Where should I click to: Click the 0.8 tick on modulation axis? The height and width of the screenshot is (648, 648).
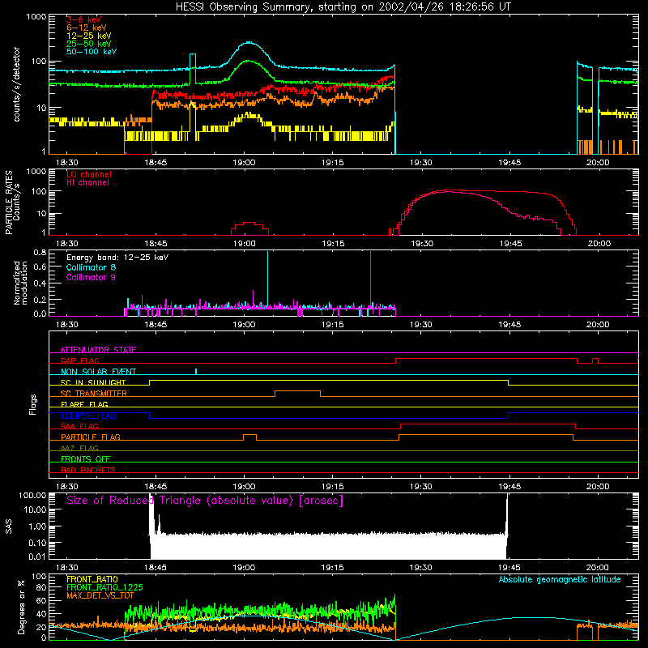(40, 252)
